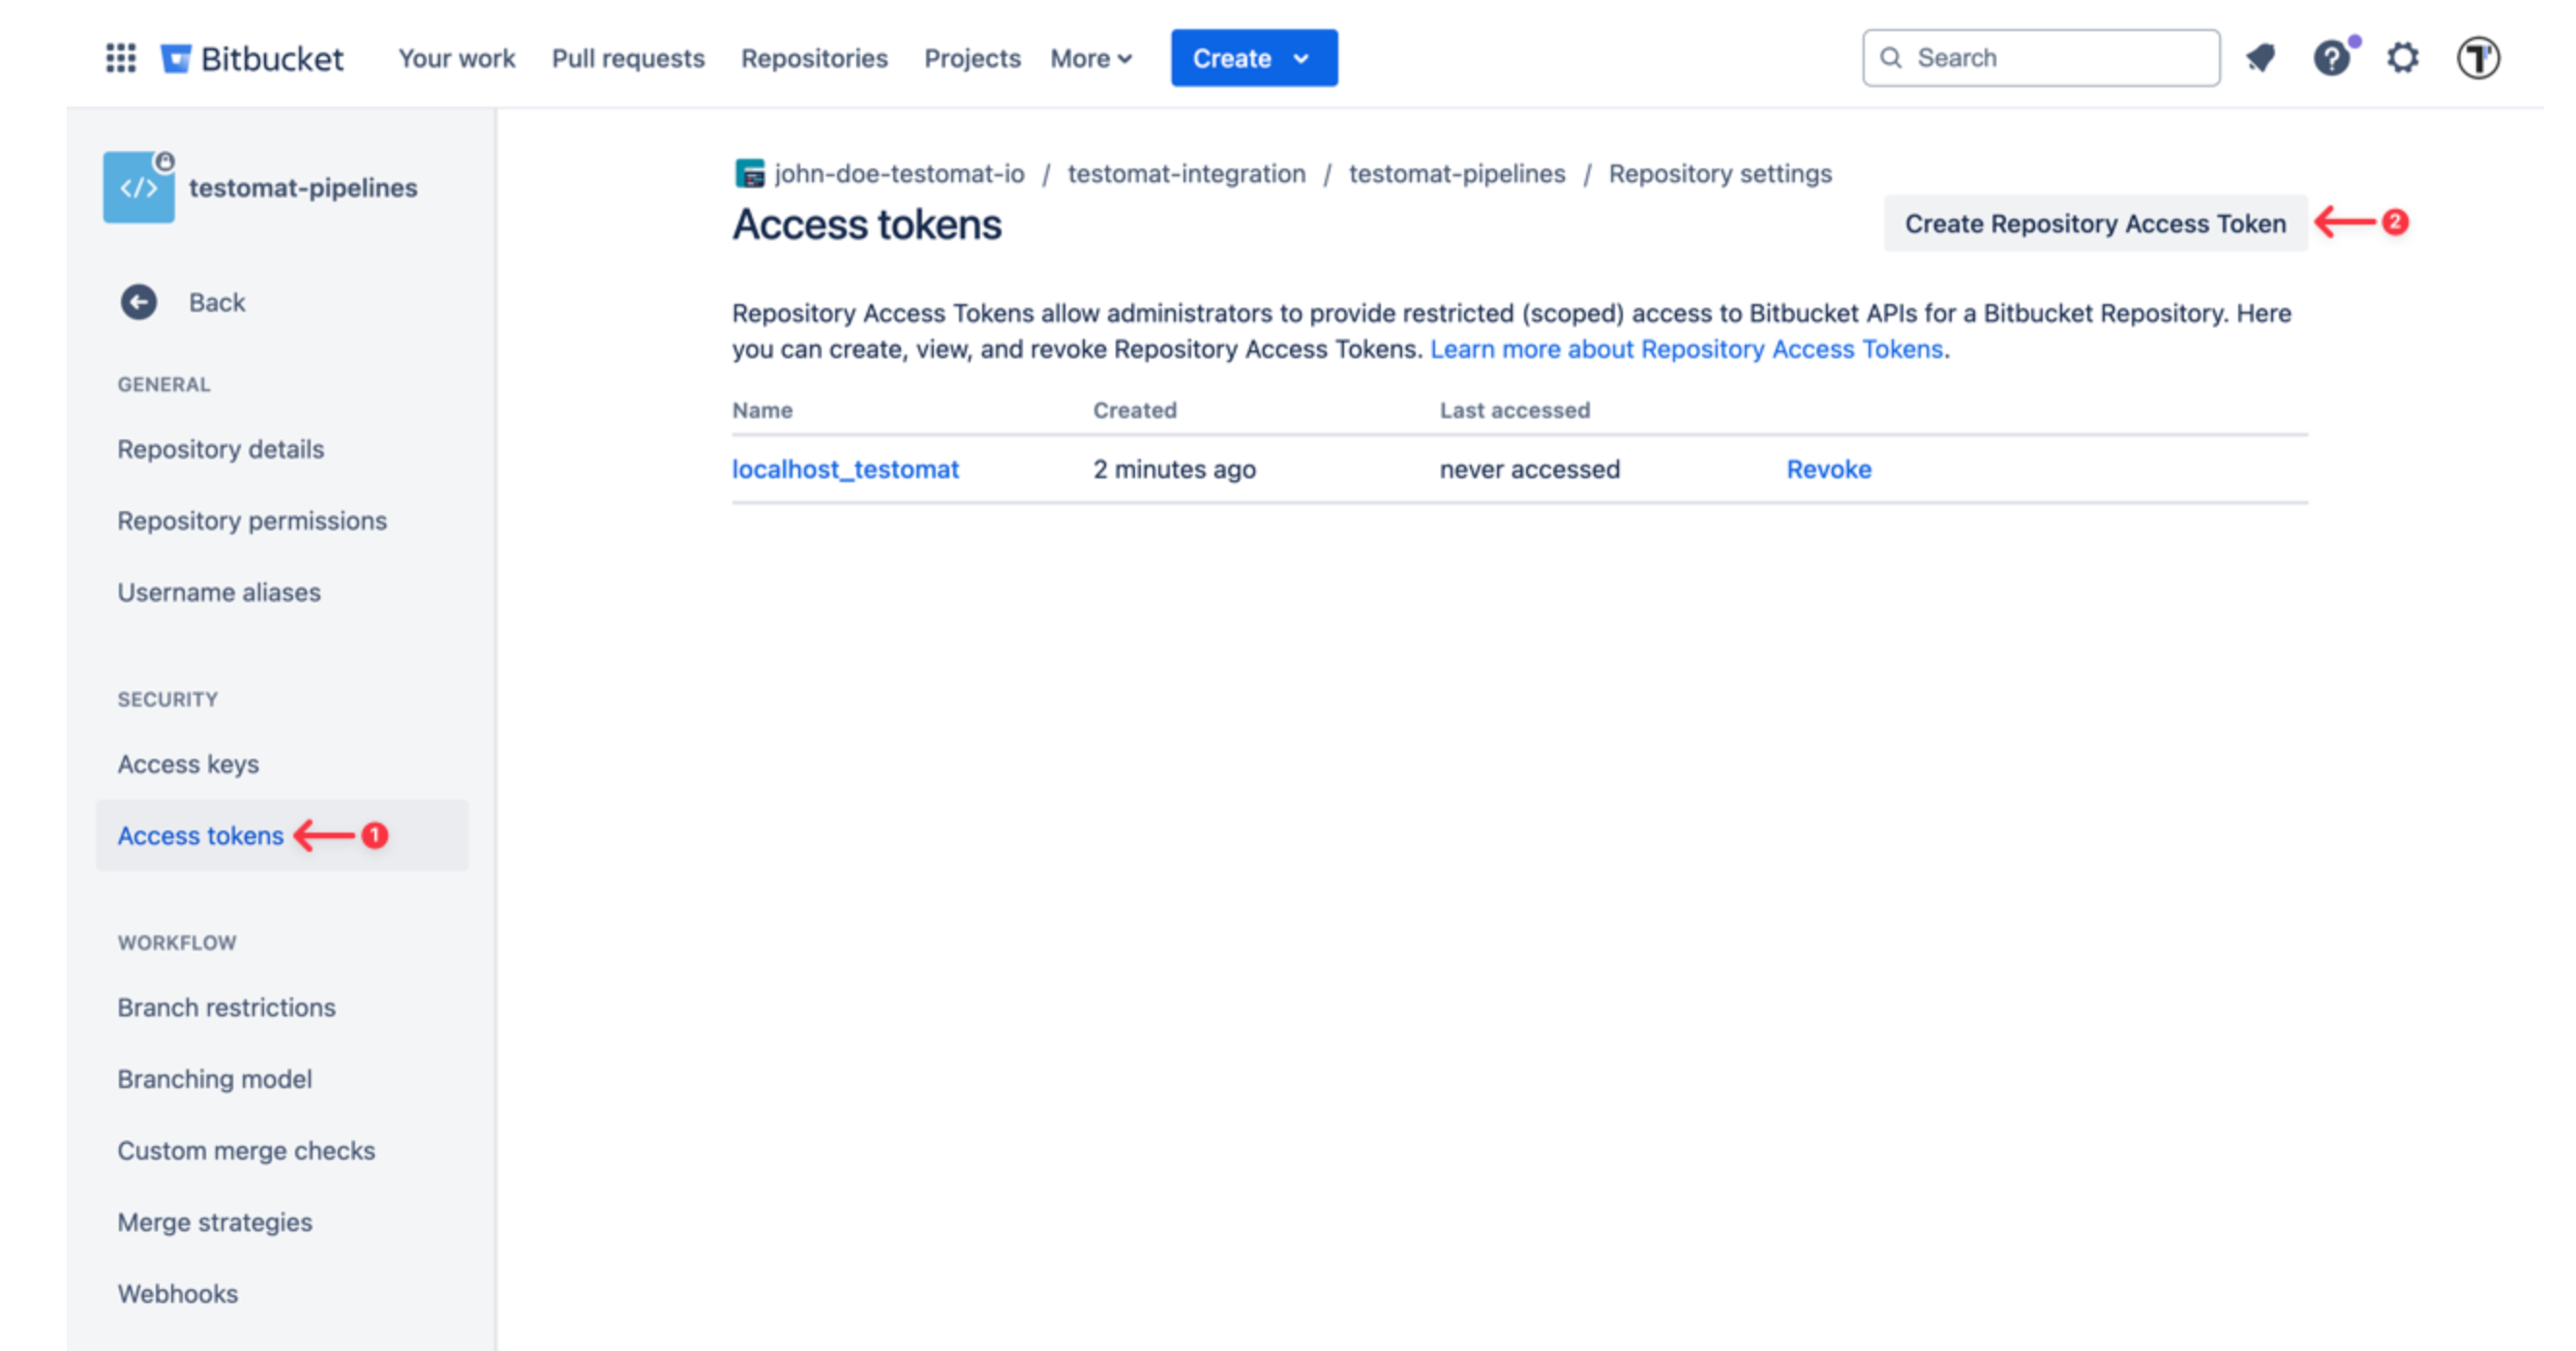Go to Repository permissions in the sidebar
The width and height of the screenshot is (2576, 1351).
pos(252,520)
